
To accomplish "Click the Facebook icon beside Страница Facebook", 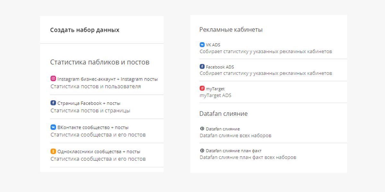I will [53, 103].
